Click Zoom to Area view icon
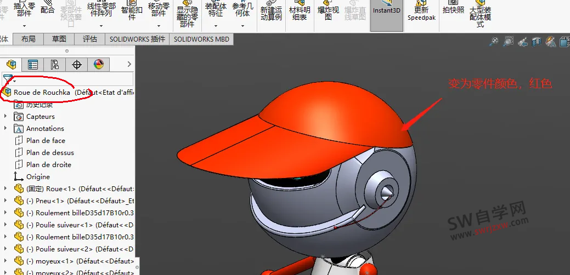This screenshot has width=570, height=275. coord(508,42)
